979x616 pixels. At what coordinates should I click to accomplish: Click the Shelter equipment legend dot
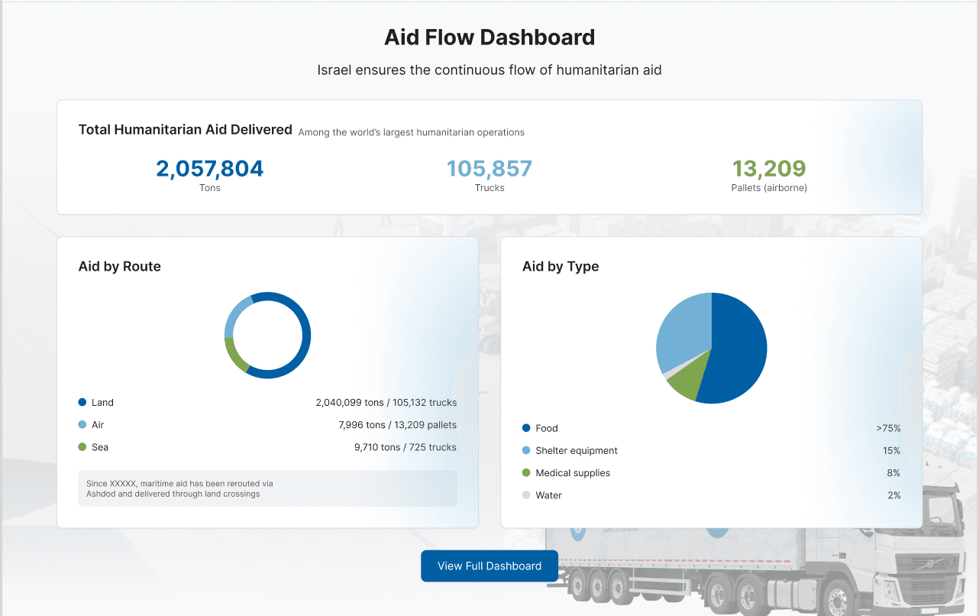526,450
